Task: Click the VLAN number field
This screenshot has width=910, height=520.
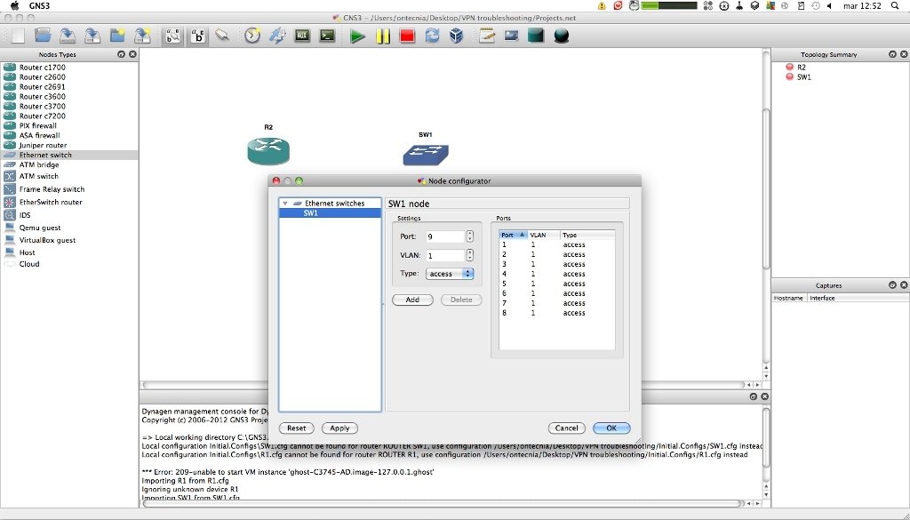Action: [445, 255]
